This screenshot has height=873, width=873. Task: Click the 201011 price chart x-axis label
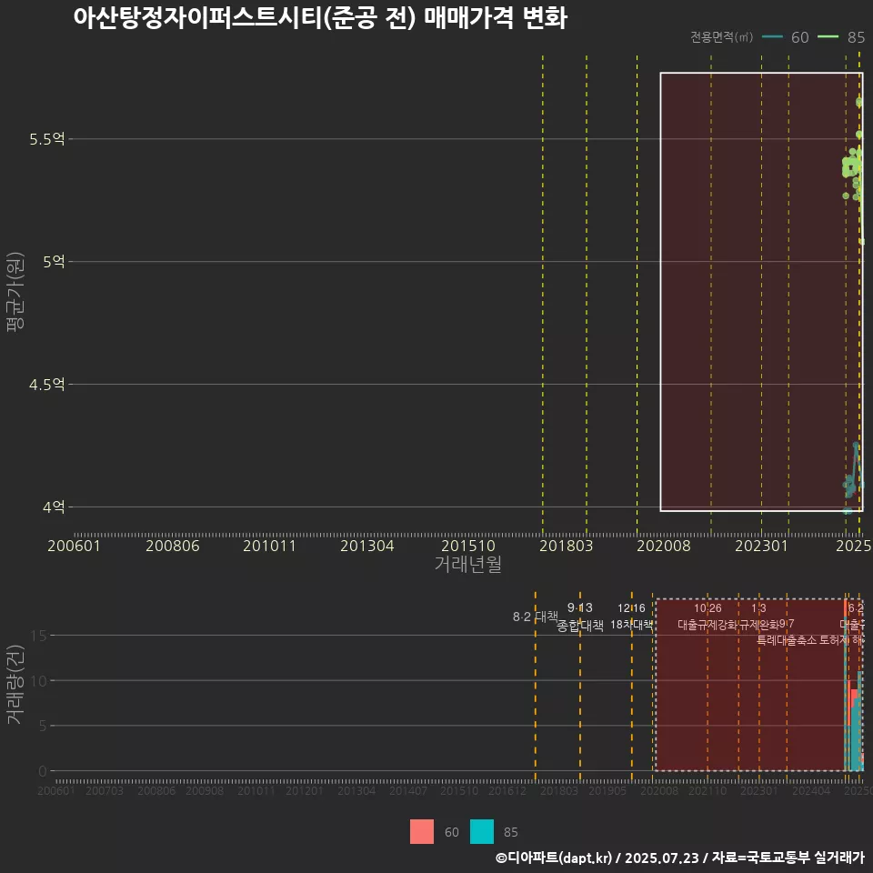(x=269, y=546)
